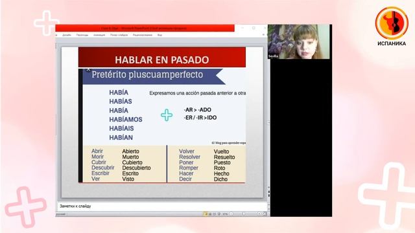Image resolution: width=415 pixels, height=233 pixels.
Task: Click the participle Dicho
Action: click(x=220, y=179)
